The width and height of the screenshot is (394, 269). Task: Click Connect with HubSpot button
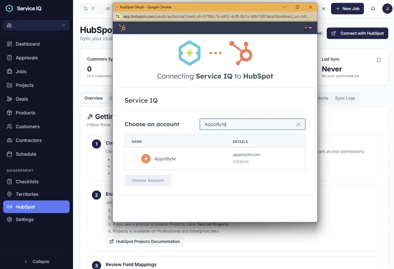[x=357, y=33]
